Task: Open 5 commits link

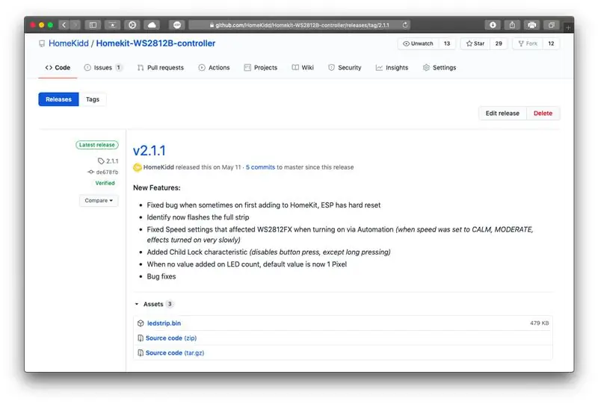Action: [260, 167]
